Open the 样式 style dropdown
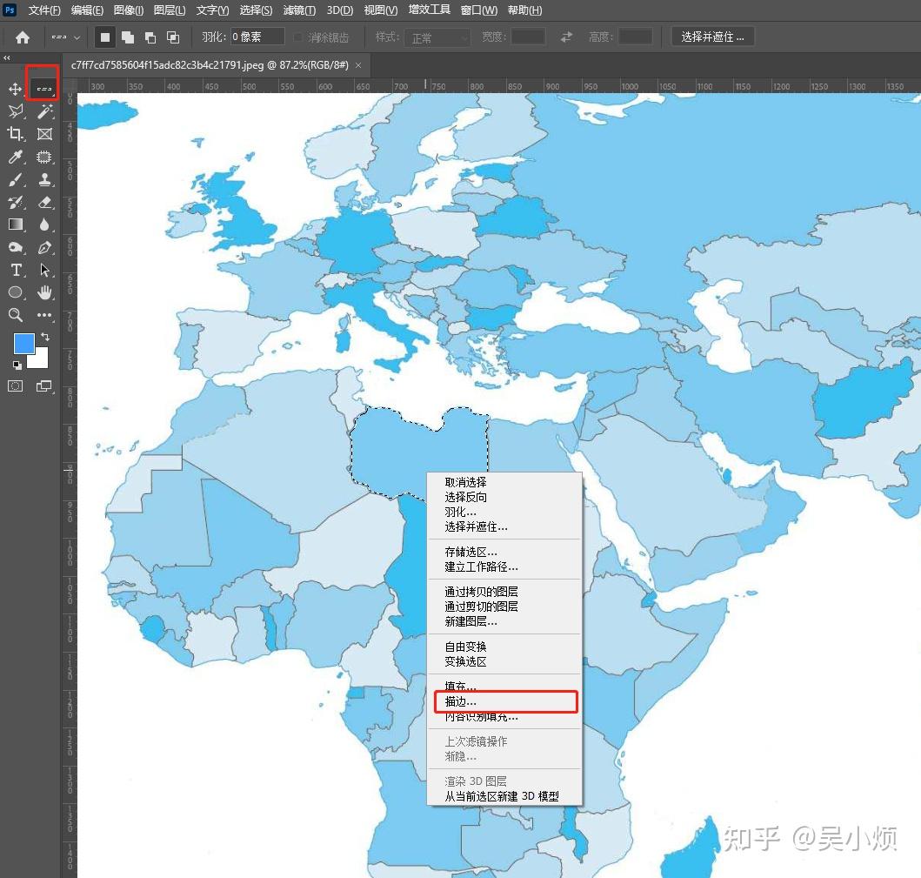Viewport: 921px width, 878px height. [x=437, y=37]
